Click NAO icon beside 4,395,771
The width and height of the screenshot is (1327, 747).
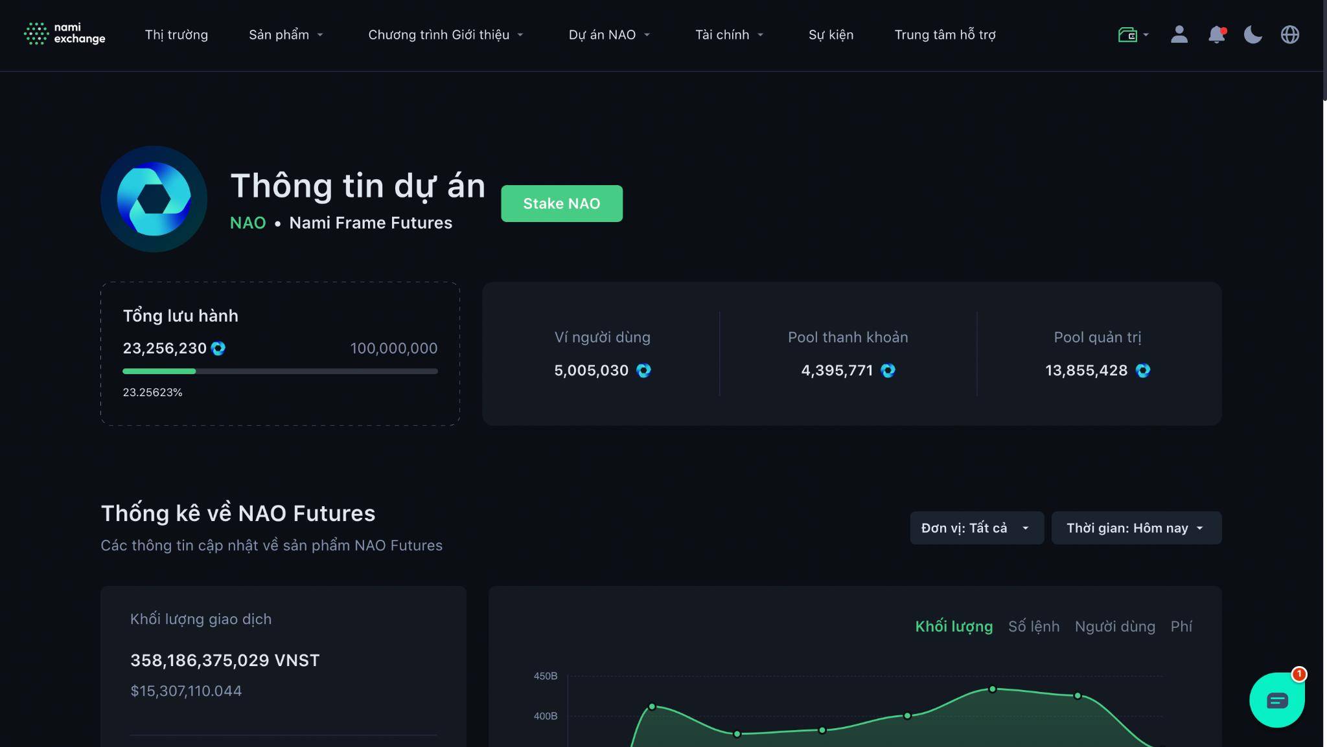click(888, 370)
